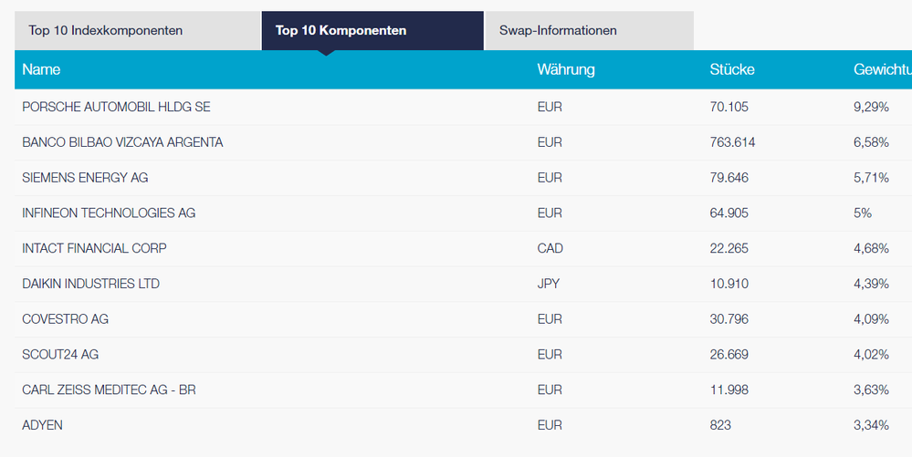The width and height of the screenshot is (912, 457).
Task: Sort by the Stücke column header
Action: [x=732, y=69]
